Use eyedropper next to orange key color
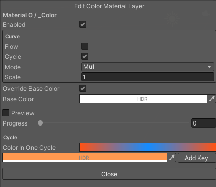The height and width of the screenshot is (187, 216). coord(172,158)
